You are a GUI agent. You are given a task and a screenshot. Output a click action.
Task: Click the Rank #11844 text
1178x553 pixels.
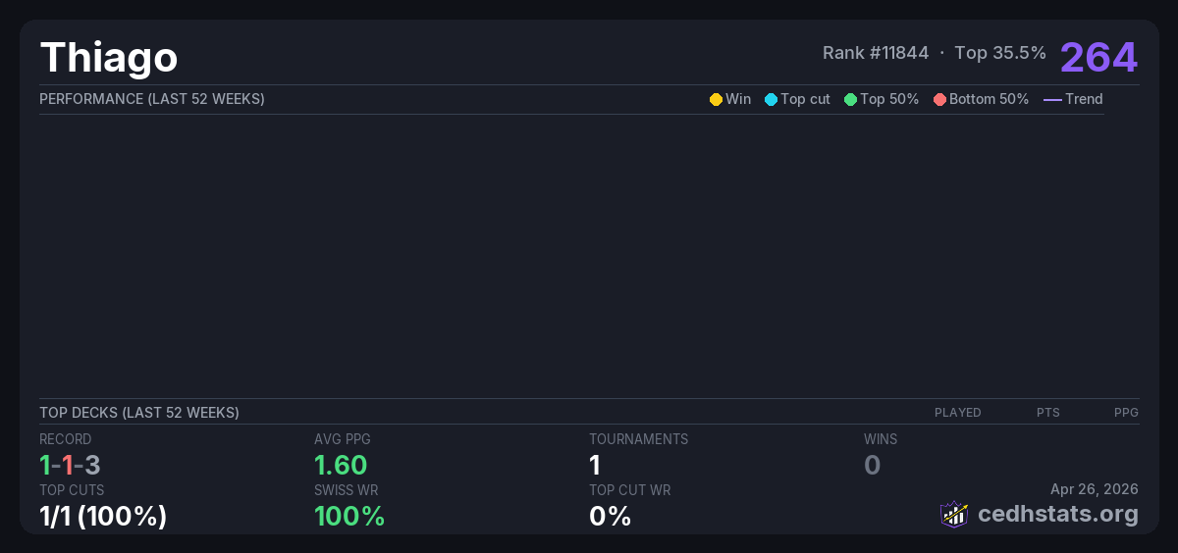point(875,53)
